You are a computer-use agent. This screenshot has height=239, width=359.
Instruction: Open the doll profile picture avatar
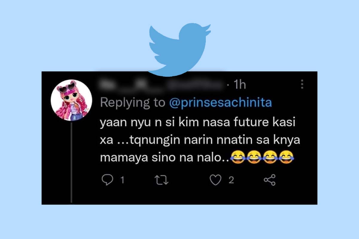[71, 100]
